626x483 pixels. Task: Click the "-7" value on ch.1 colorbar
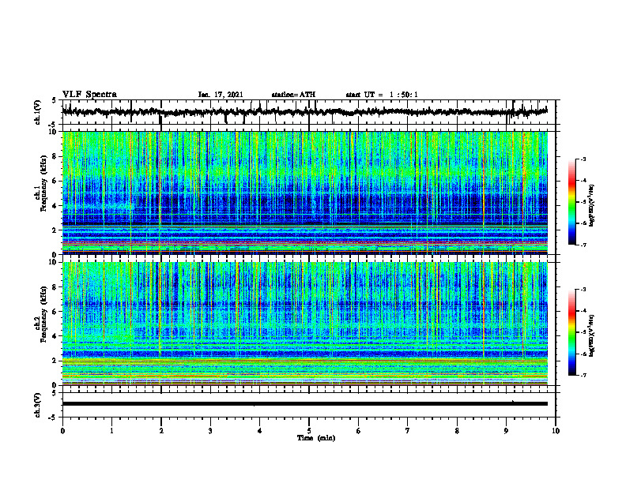tap(583, 245)
